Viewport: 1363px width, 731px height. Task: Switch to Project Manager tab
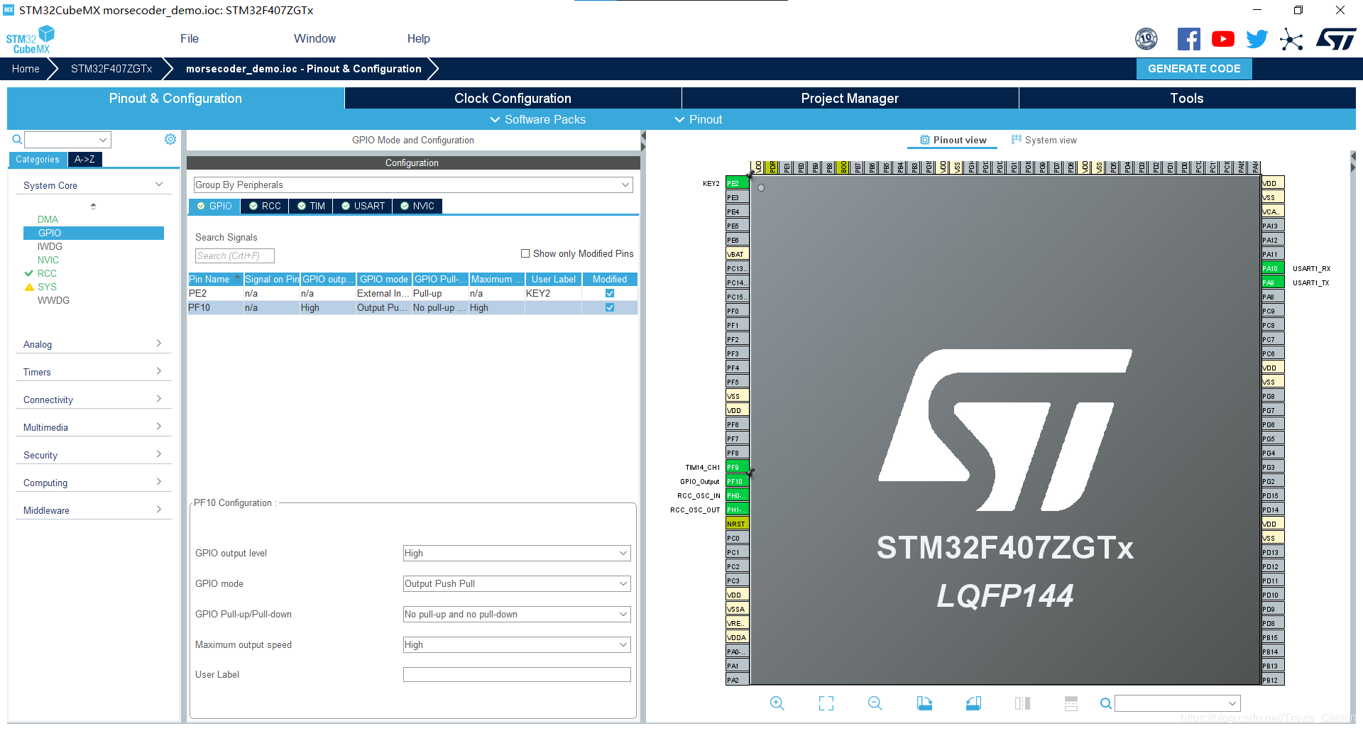click(850, 98)
